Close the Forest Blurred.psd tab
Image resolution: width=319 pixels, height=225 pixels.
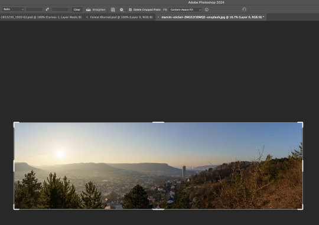tap(87, 17)
